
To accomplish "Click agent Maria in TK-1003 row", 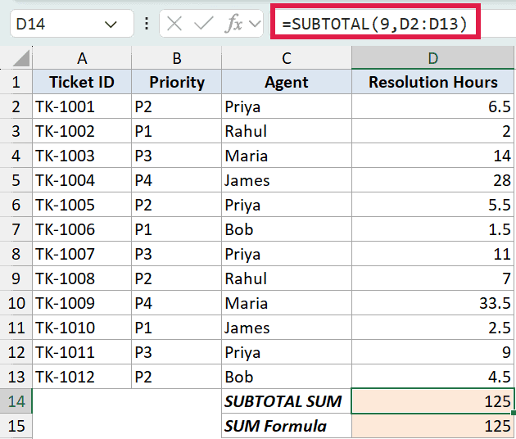I will coord(287,156).
